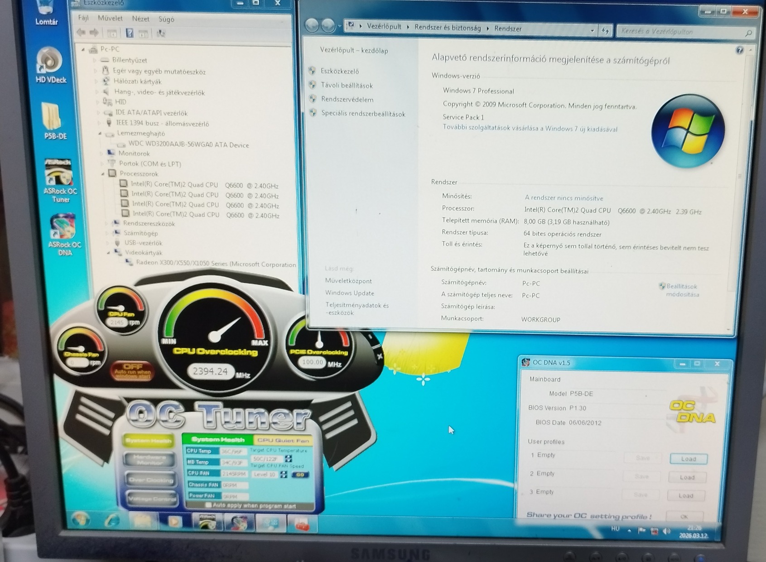Screen dimensions: 766x562
Task: Open Internet Explorer from the taskbar
Action: pos(111,521)
